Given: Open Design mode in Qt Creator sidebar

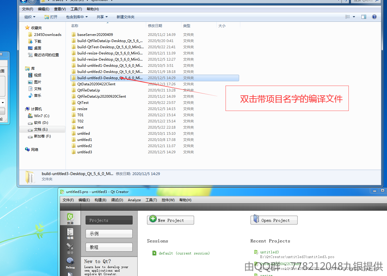Looking at the screenshot, I should point(70,248).
